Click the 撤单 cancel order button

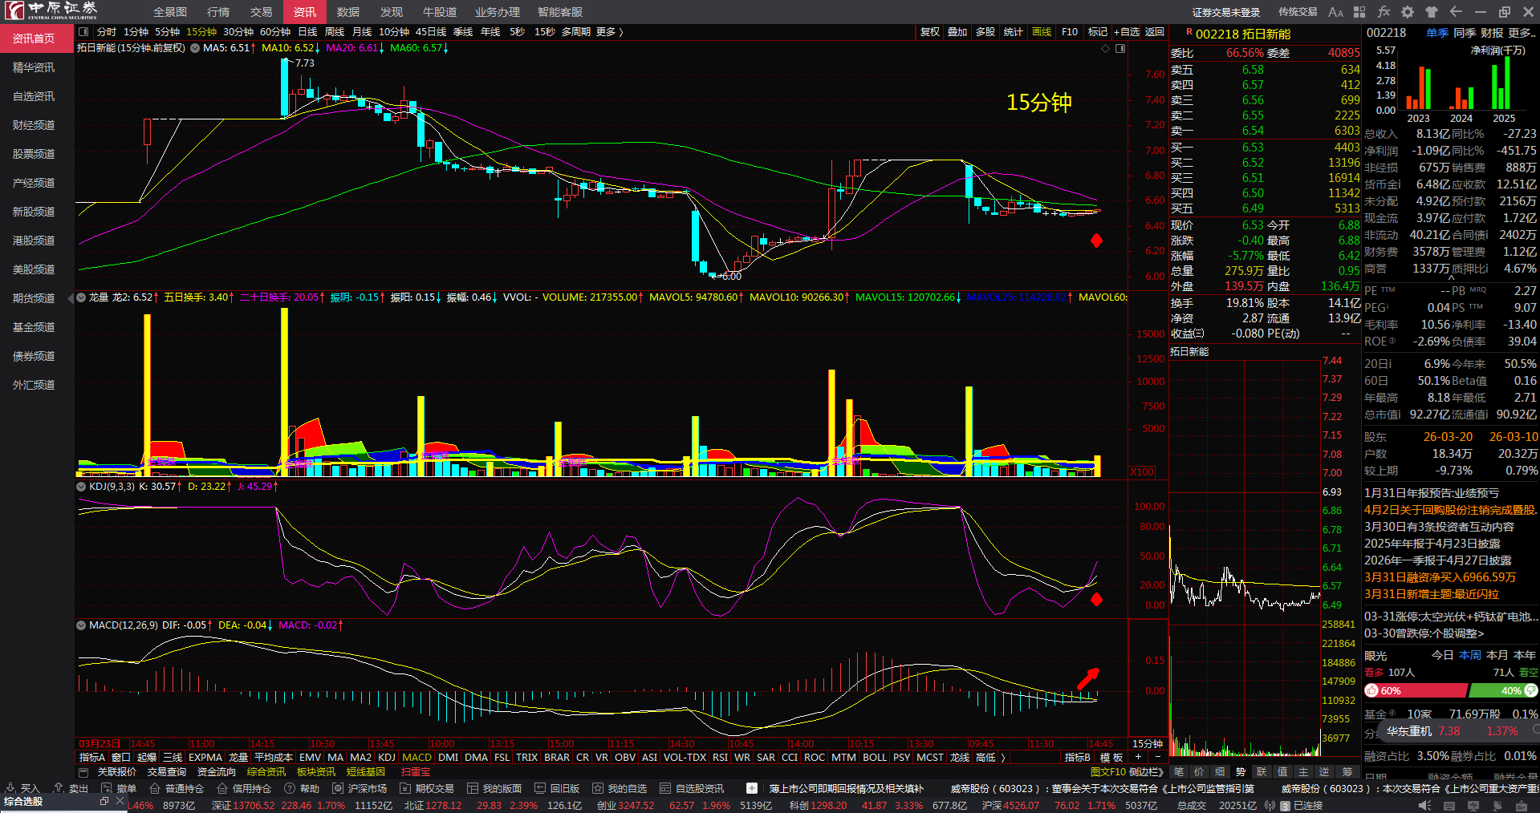(x=119, y=788)
